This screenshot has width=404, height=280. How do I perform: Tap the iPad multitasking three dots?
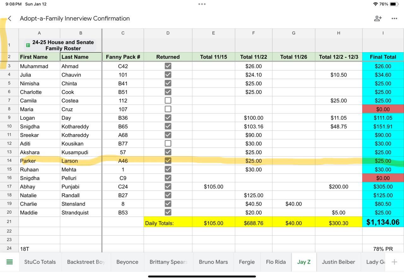(202, 4)
